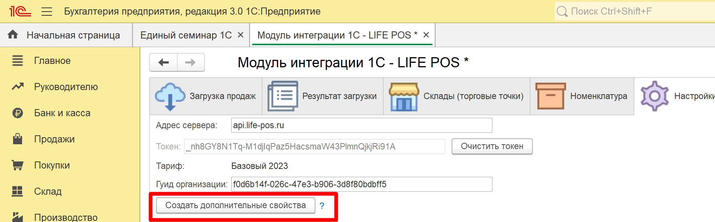This screenshot has width=715, height=222.
Task: Click the Руководителю chart icon
Action: (18, 87)
